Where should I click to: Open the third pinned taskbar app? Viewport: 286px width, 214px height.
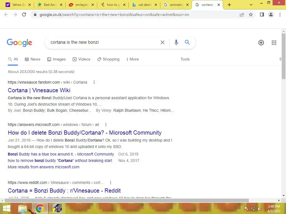pyautogui.click(x=57, y=208)
